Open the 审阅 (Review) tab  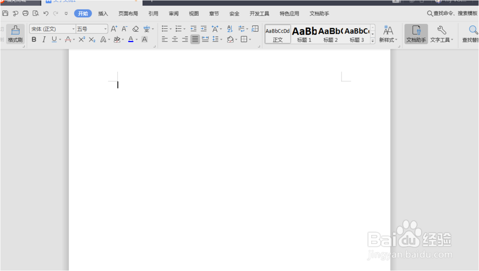pos(173,13)
